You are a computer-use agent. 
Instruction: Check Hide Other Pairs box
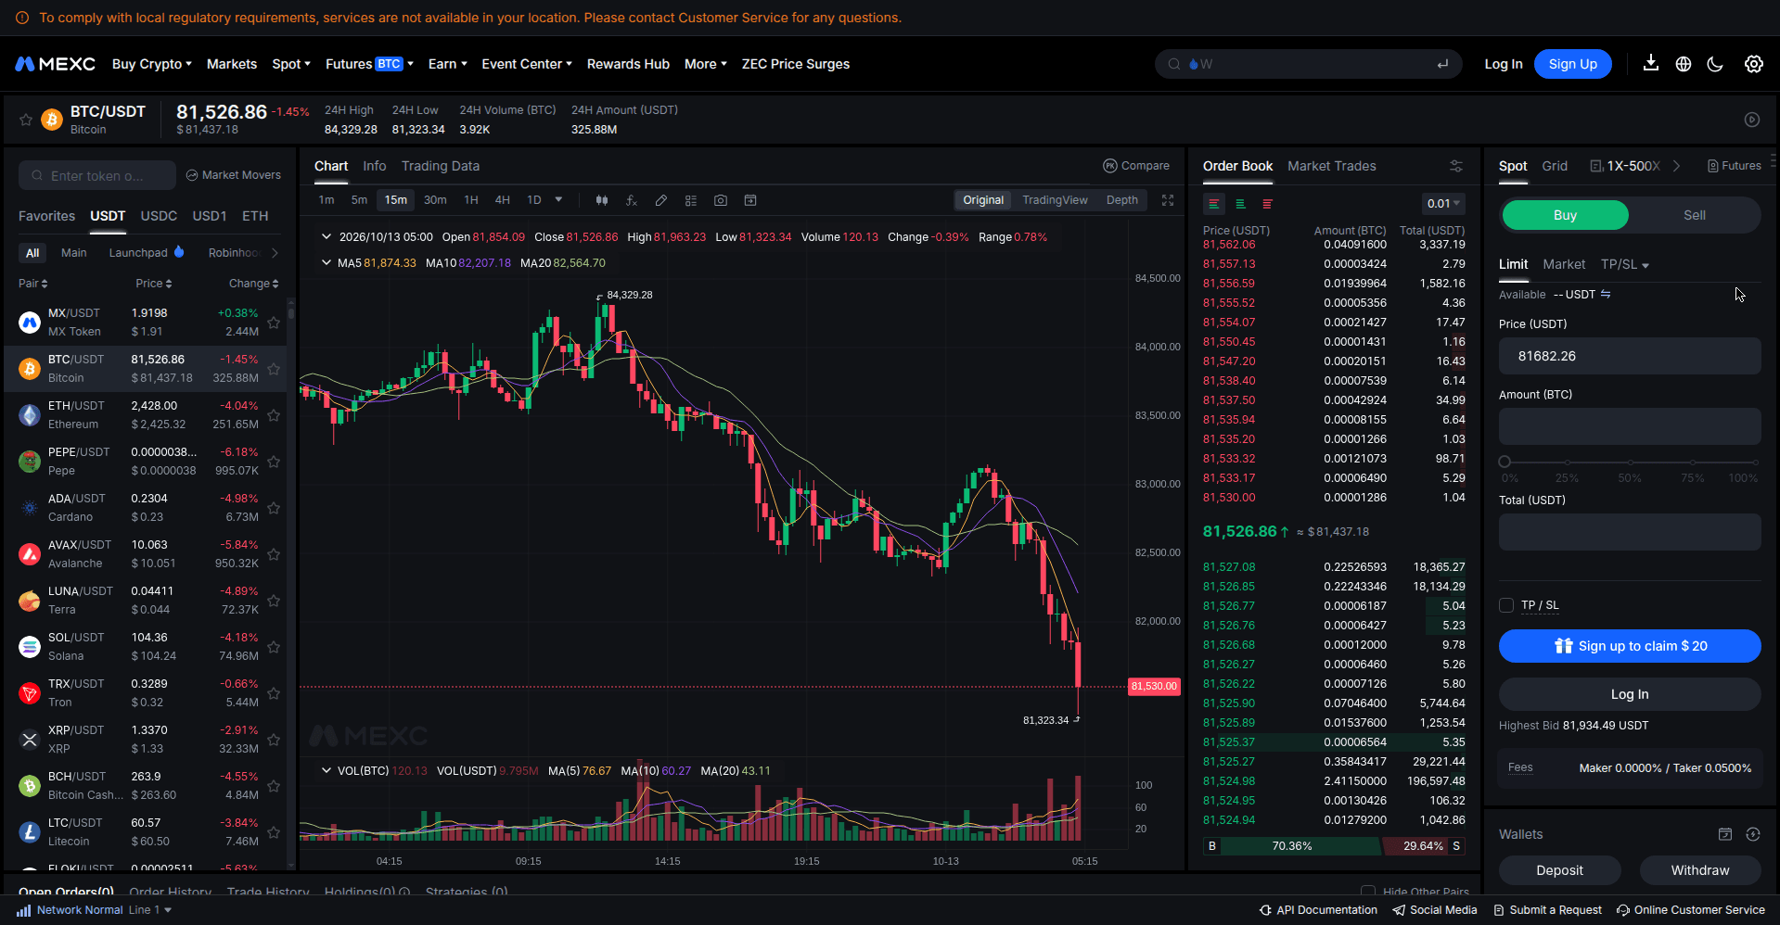pos(1367,892)
